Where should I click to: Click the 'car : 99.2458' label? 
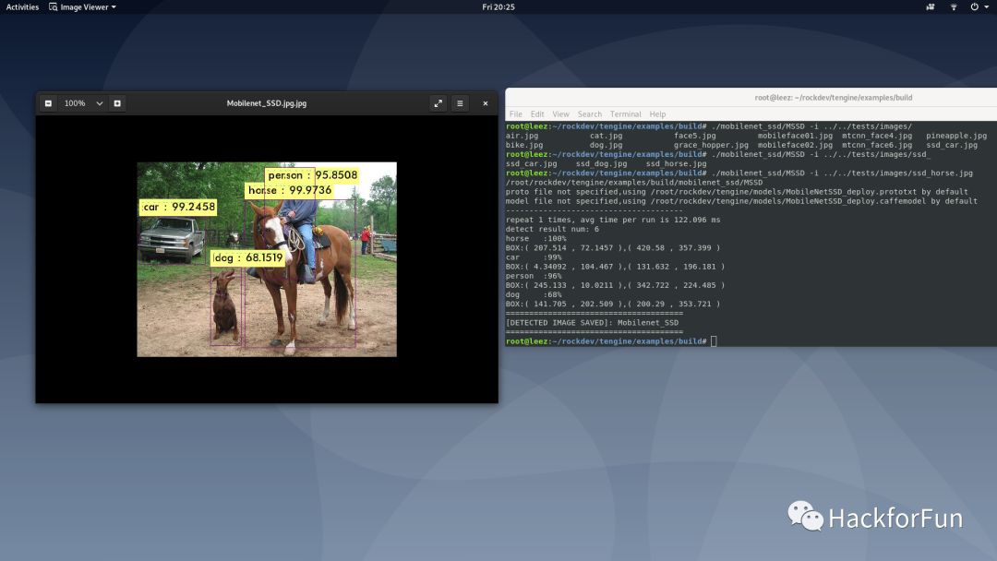178,207
